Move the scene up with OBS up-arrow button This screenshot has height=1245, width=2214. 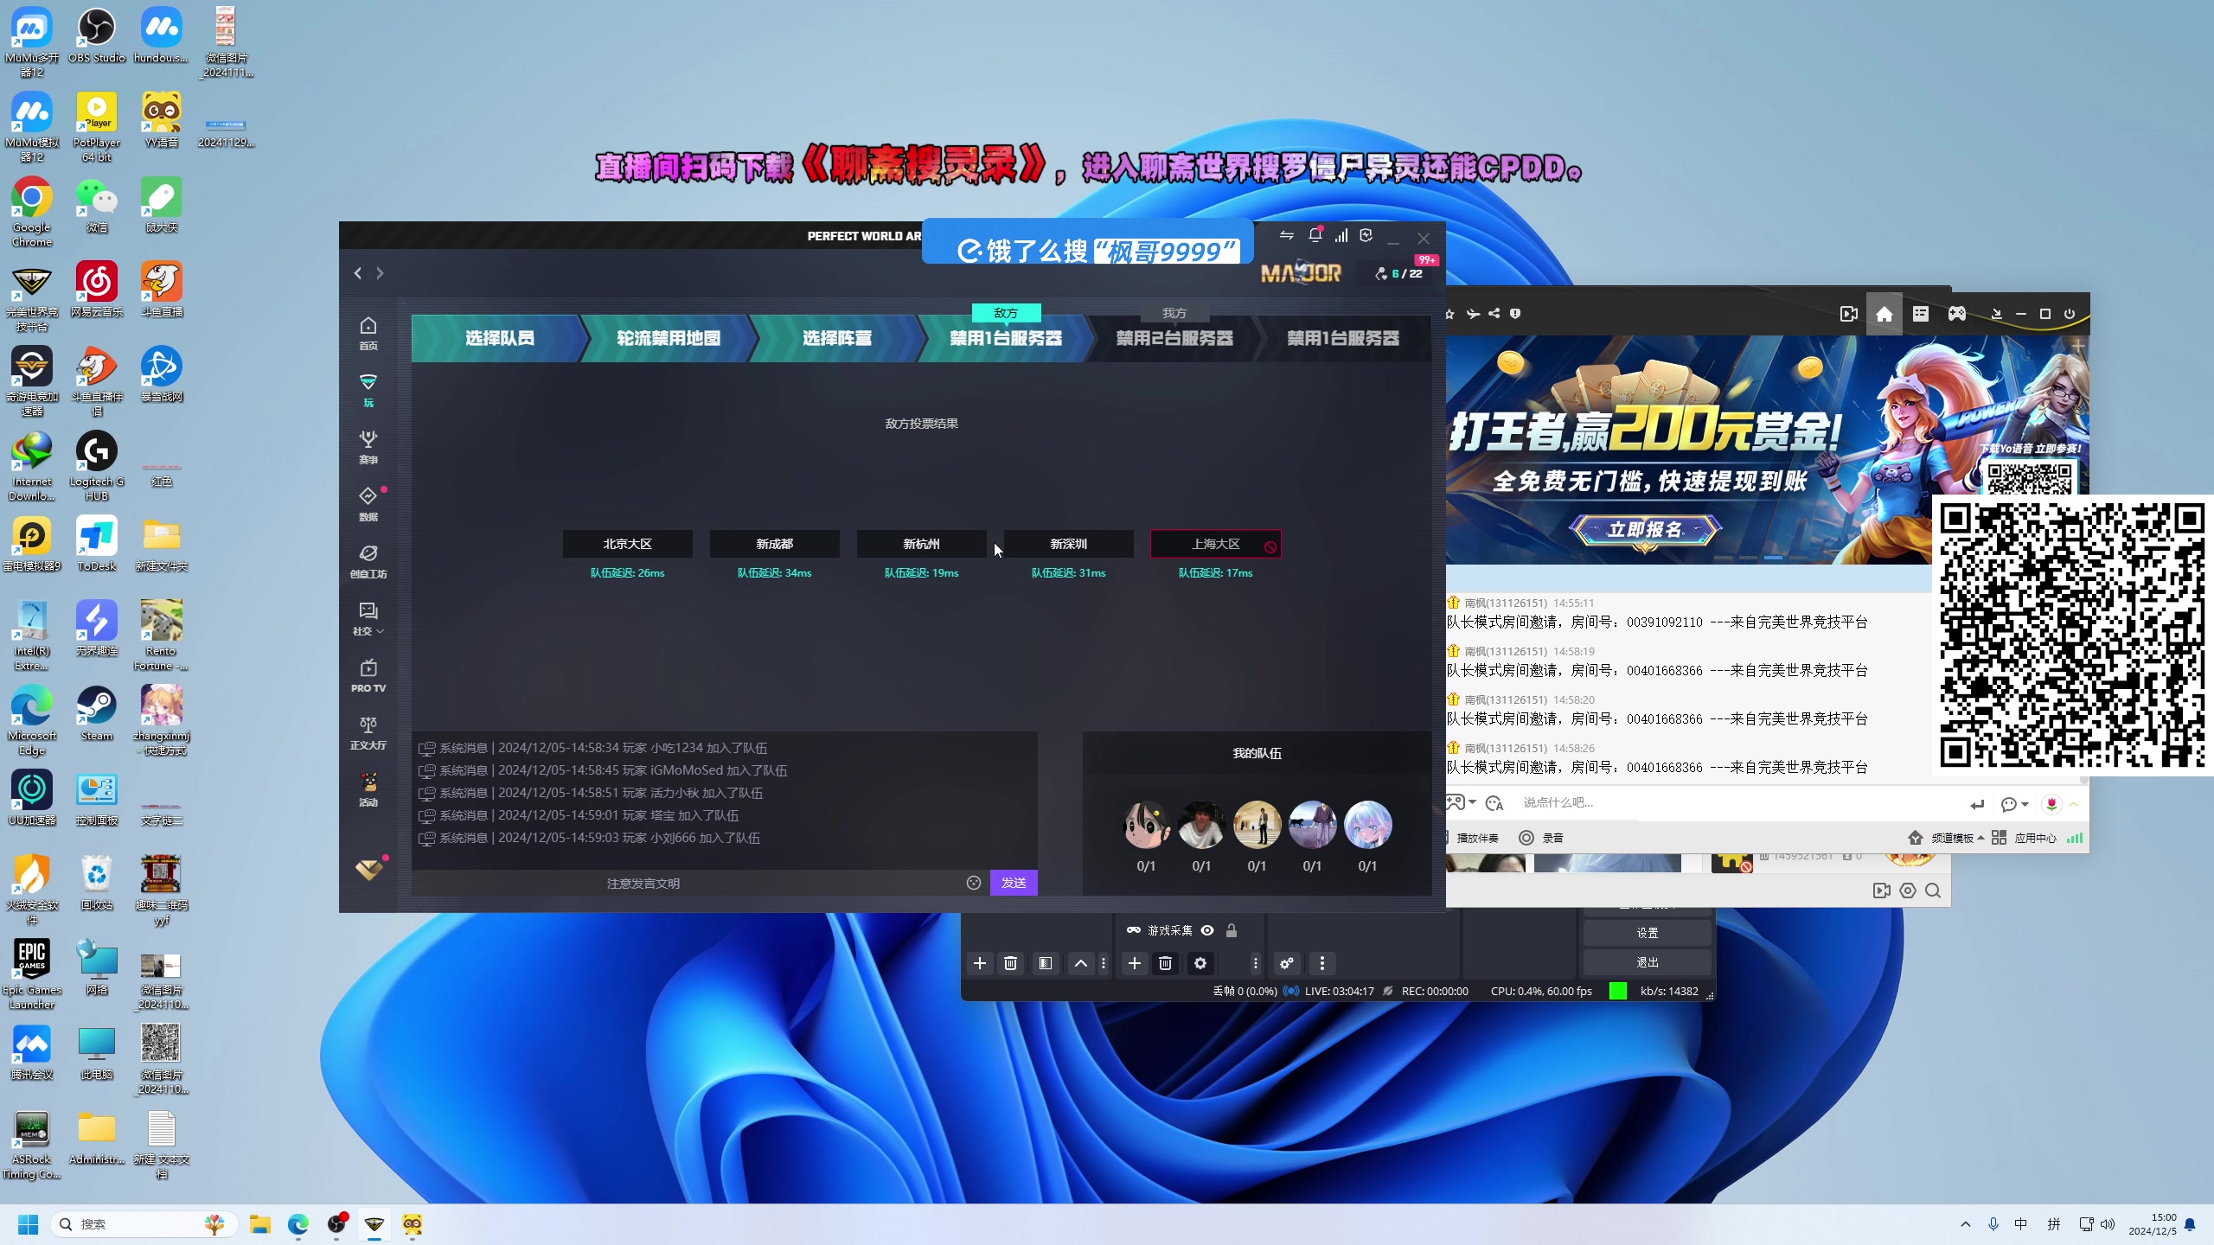pos(1081,963)
